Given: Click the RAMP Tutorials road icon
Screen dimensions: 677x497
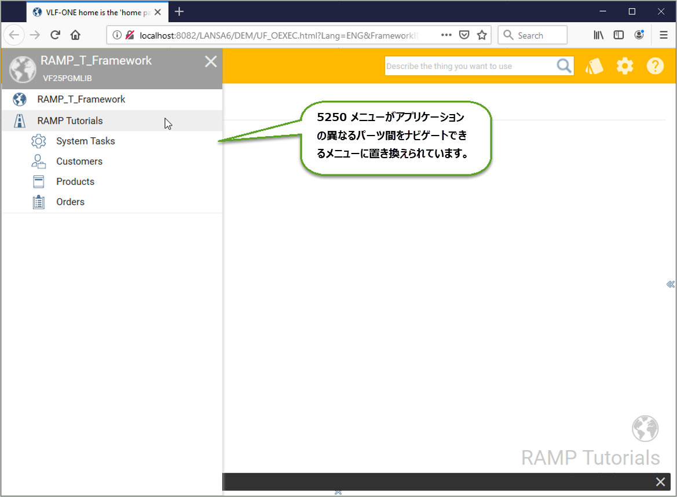Looking at the screenshot, I should [20, 120].
